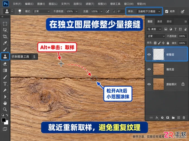Select the Type tool

pyautogui.click(x=5, y=84)
